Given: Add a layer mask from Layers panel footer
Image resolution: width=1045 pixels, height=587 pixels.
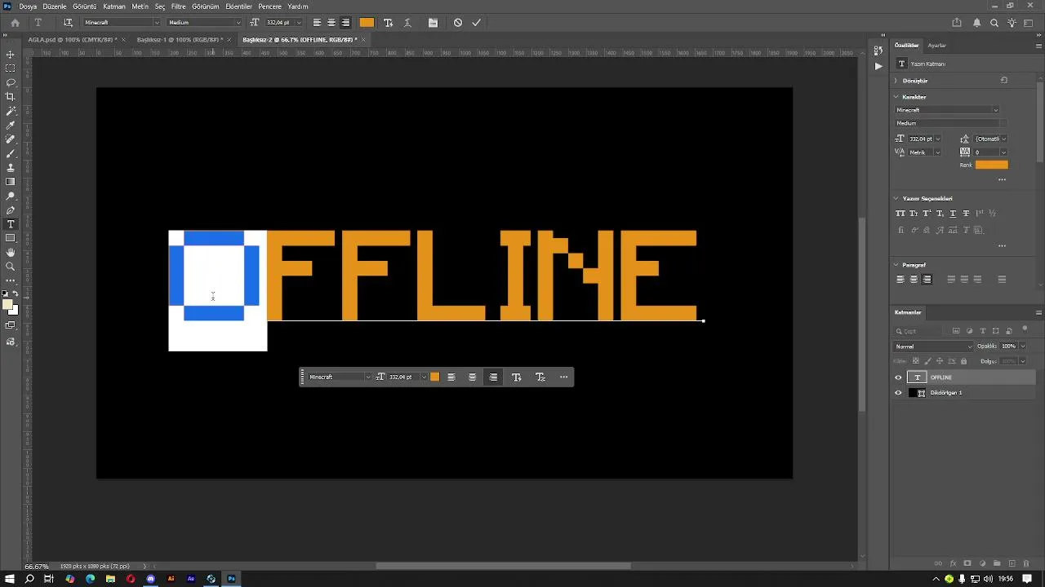Looking at the screenshot, I should 967,563.
